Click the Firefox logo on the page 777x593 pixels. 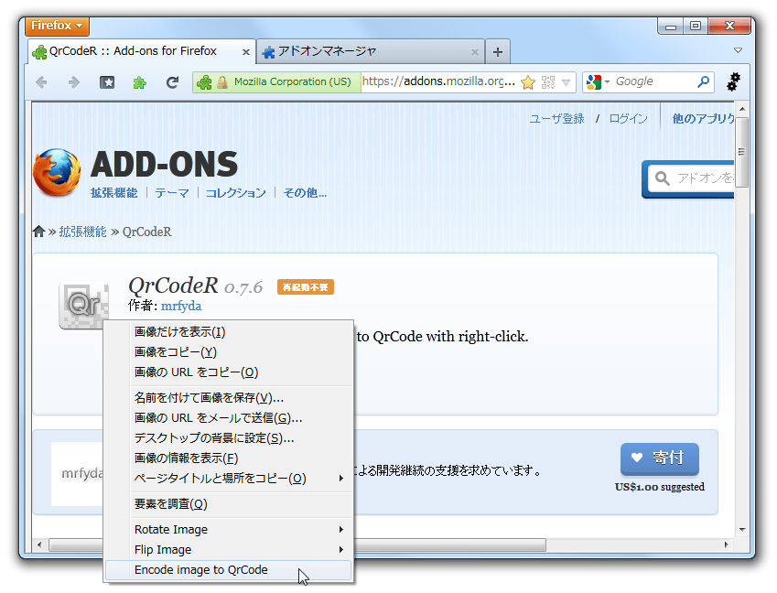[x=57, y=172]
